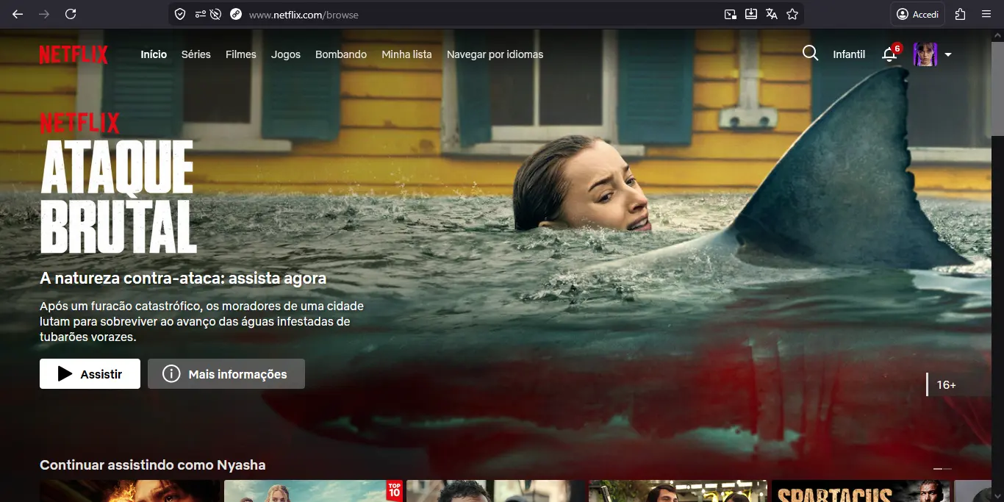Open Minha lista

click(406, 54)
